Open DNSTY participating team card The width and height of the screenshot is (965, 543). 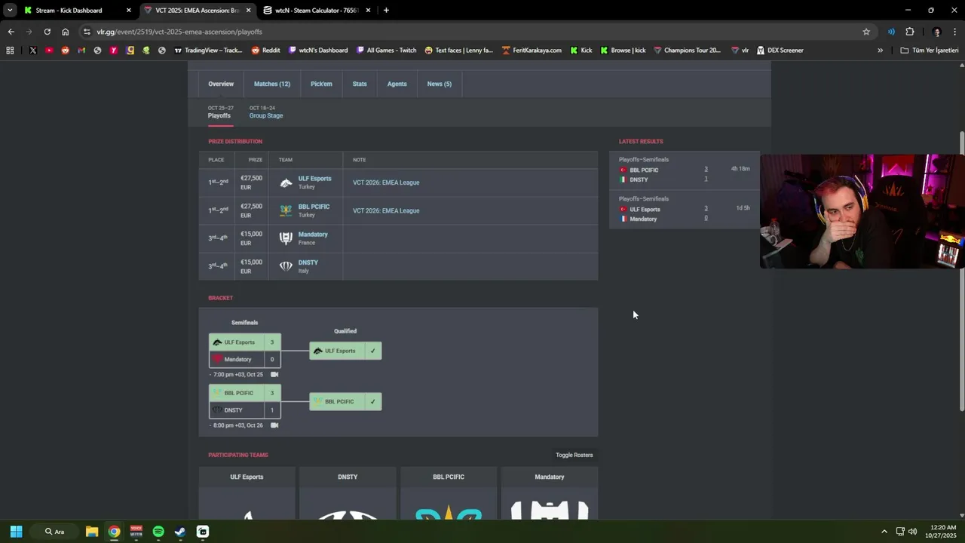348,493
